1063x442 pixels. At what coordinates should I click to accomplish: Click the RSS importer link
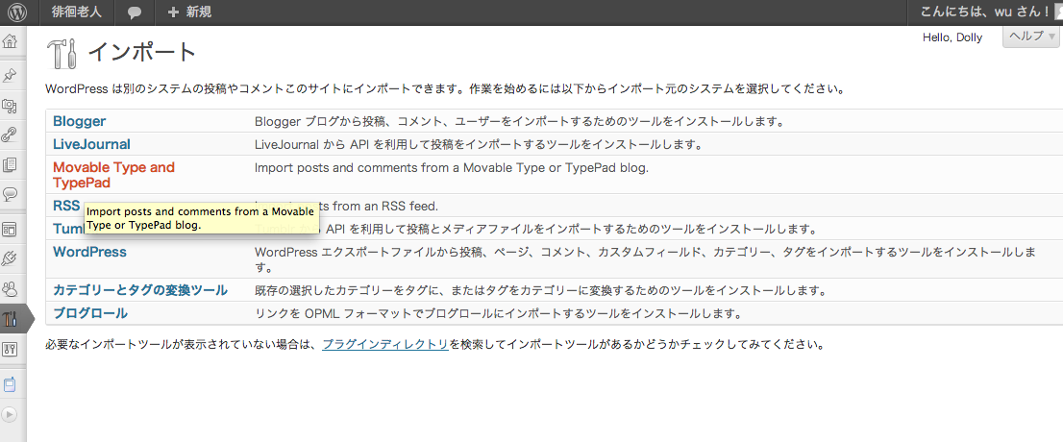[x=66, y=205]
